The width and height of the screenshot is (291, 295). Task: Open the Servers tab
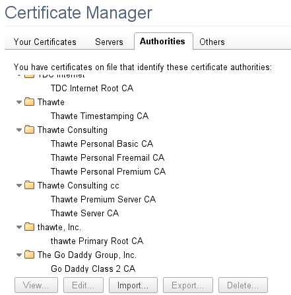109,42
